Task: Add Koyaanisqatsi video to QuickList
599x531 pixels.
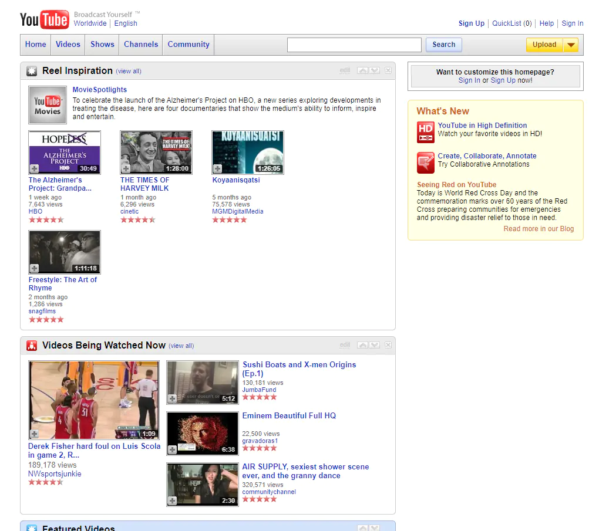Action: pyautogui.click(x=218, y=168)
